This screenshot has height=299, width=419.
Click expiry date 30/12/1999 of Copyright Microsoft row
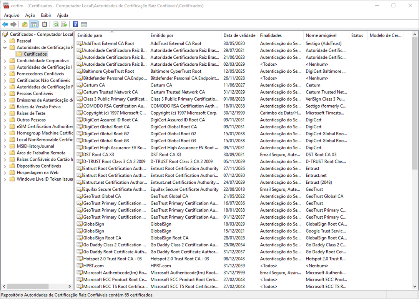pos(234,113)
